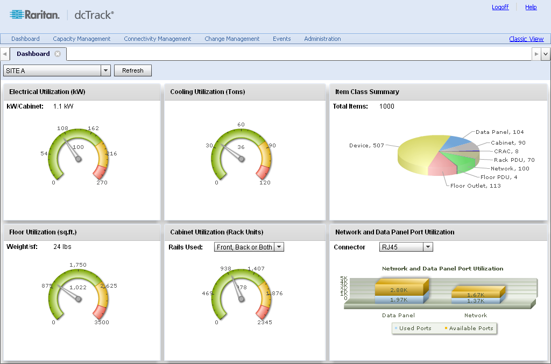Click the Help link
Image resolution: width=551 pixels, height=364 pixels.
(x=531, y=7)
